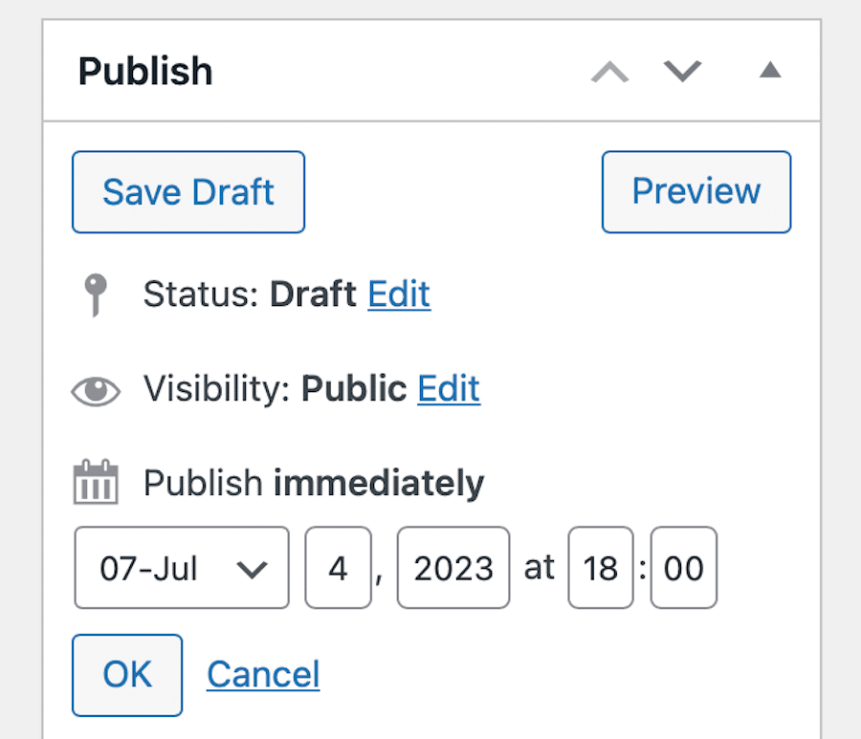The width and height of the screenshot is (861, 739).
Task: Open the month dropdown showing 07-Jul
Action: click(181, 568)
